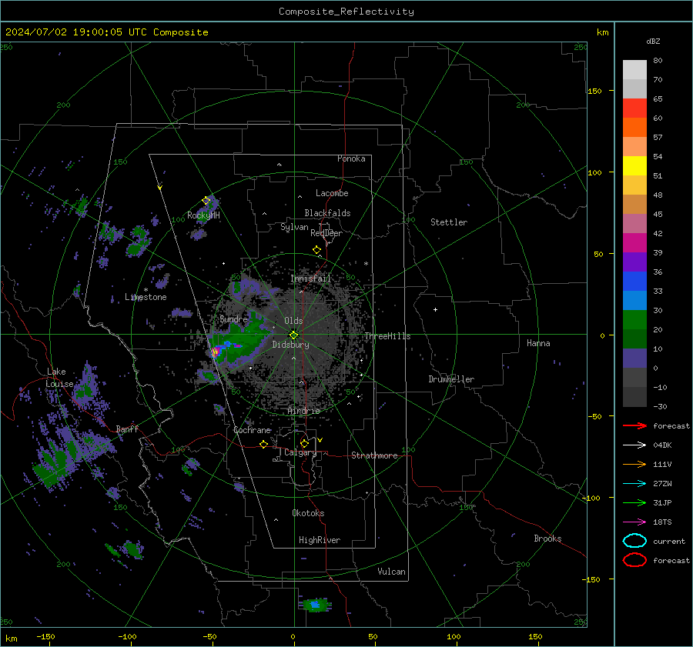
Task: Click the Sundre city label
Action: (233, 318)
